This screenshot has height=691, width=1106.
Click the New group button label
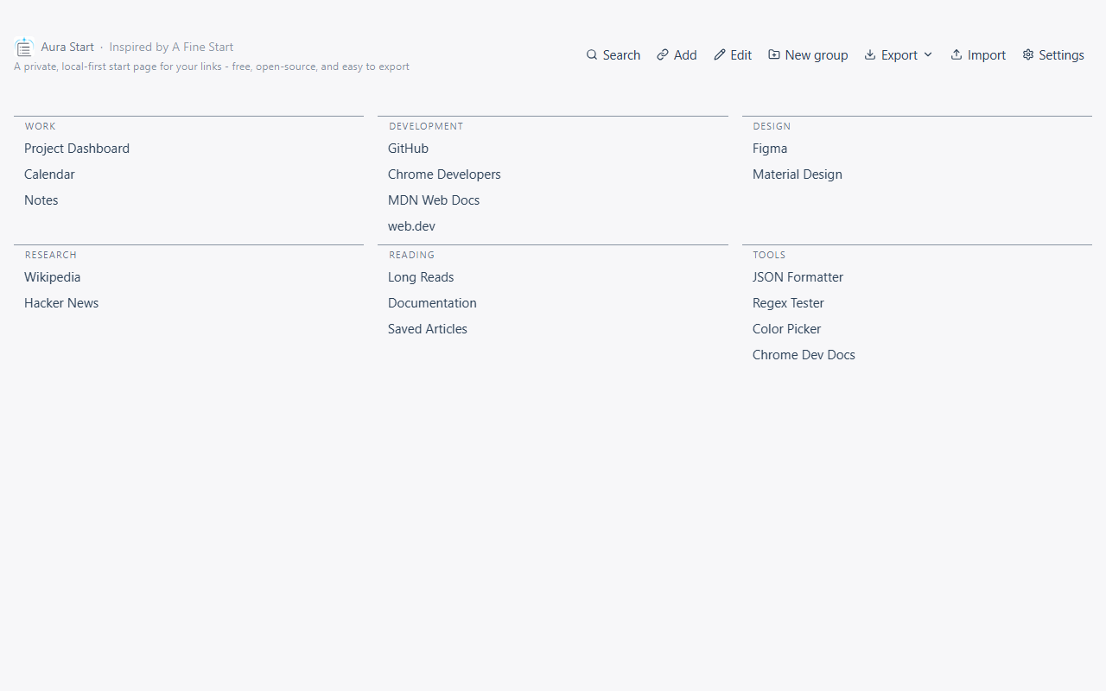pos(817,55)
